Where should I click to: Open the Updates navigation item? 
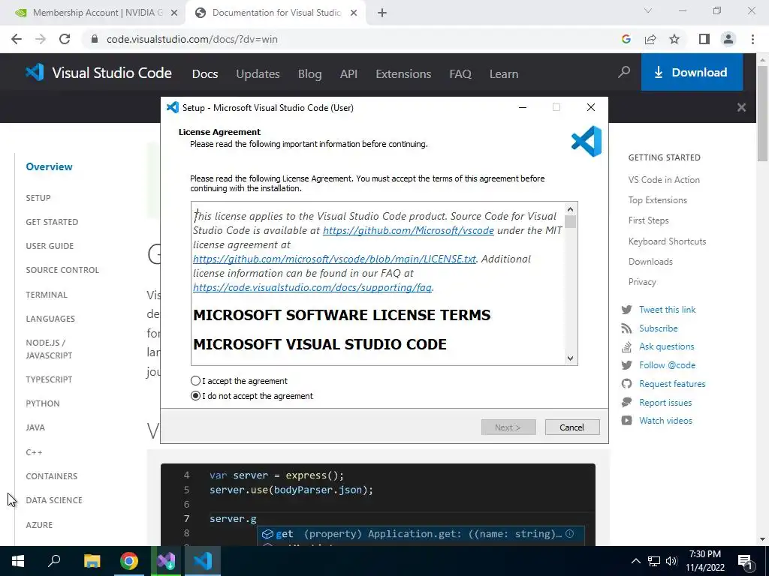258,74
